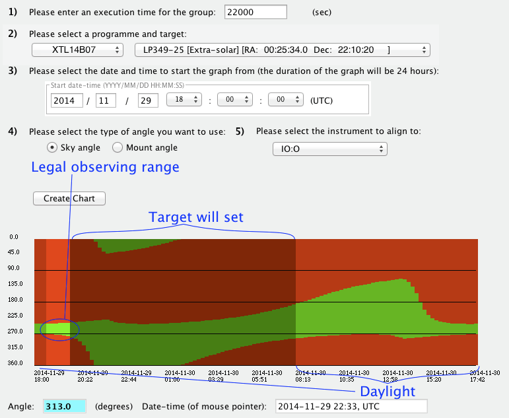This screenshot has height=418, width=509.
Task: Click the '225.0' angle axis label
Action: pyautogui.click(x=15, y=316)
